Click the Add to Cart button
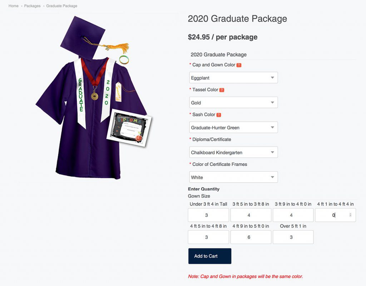366x286 pixels. (209, 256)
